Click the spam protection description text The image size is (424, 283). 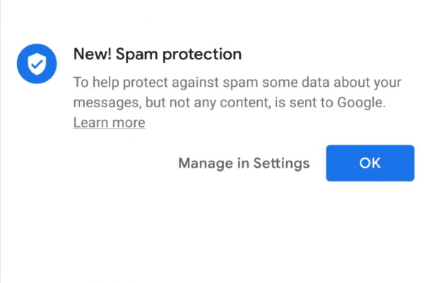tap(237, 92)
